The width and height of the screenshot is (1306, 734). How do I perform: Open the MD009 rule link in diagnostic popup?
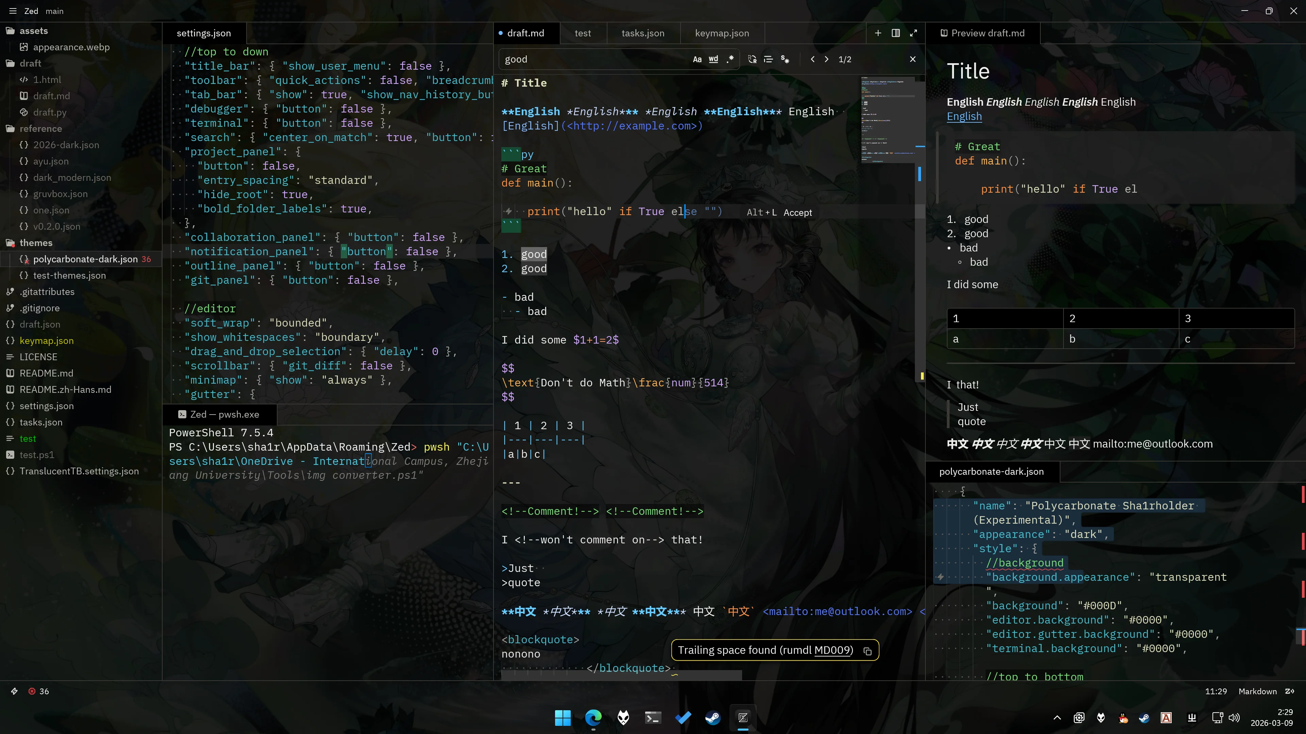coord(833,650)
